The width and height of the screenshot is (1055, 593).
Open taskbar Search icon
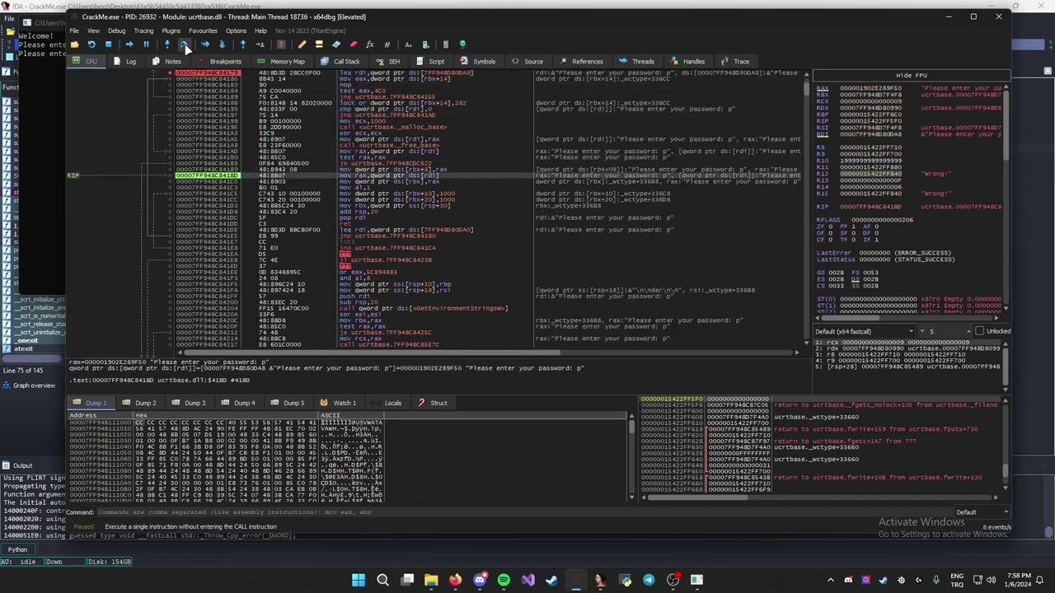tap(382, 580)
